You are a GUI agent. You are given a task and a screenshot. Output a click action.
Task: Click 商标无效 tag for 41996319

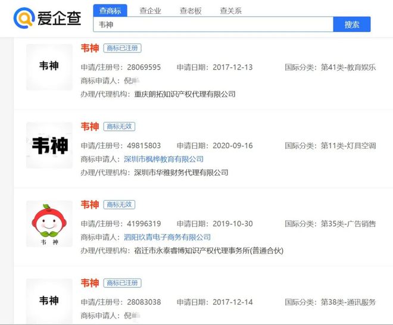pyautogui.click(x=119, y=205)
